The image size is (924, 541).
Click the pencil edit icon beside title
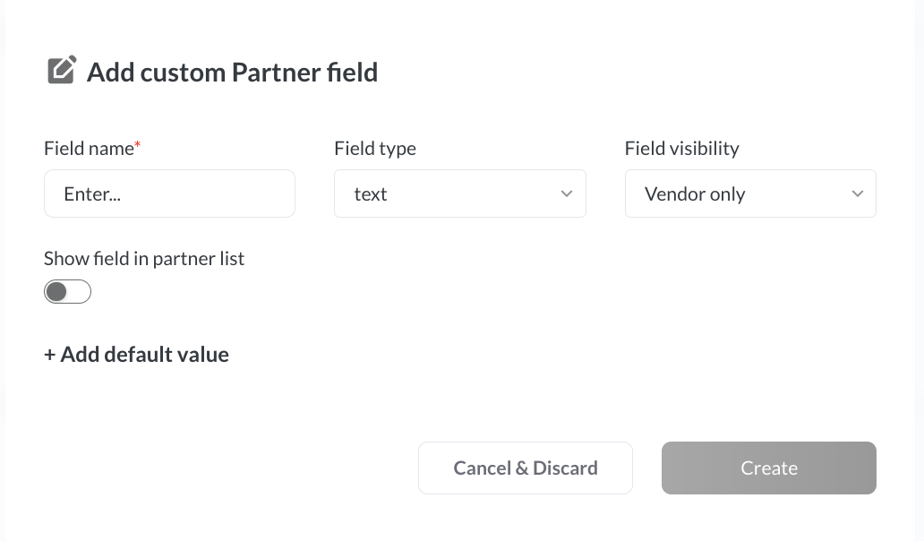click(61, 71)
